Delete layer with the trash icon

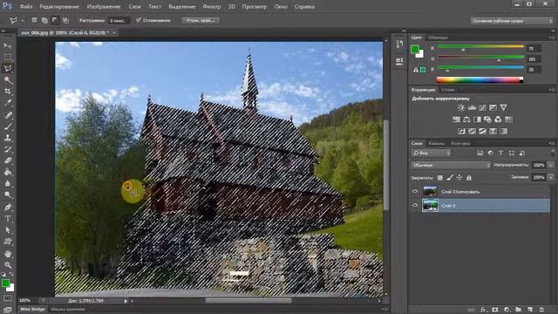pyautogui.click(x=541, y=310)
